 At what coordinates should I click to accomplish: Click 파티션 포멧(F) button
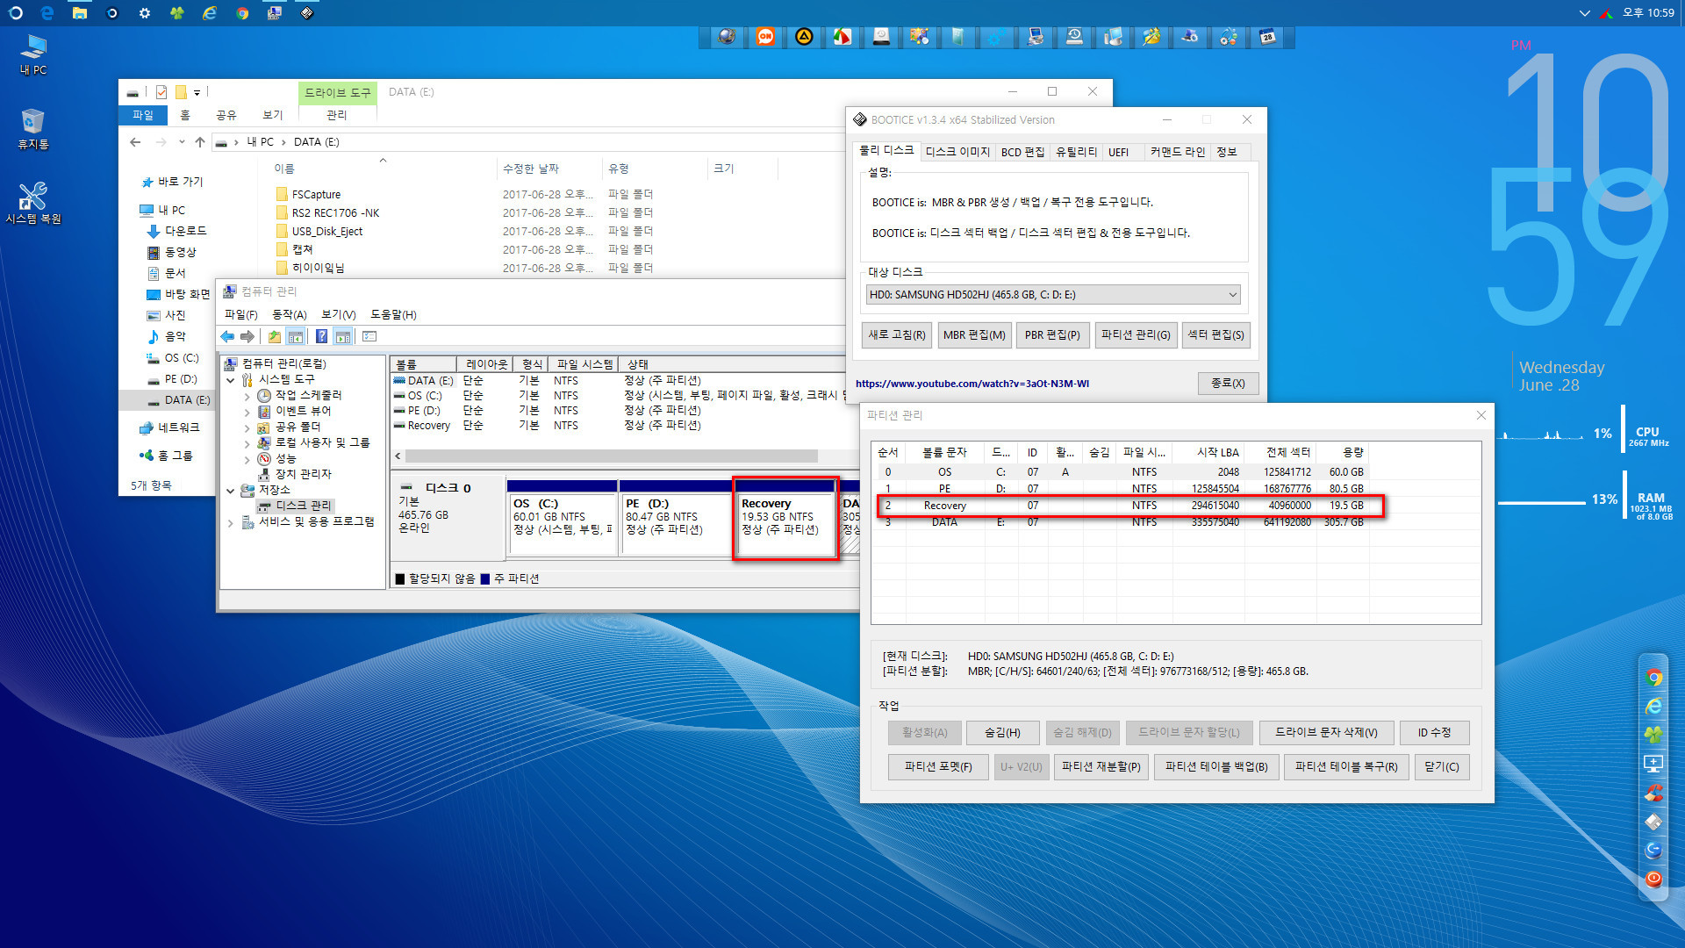tap(938, 767)
